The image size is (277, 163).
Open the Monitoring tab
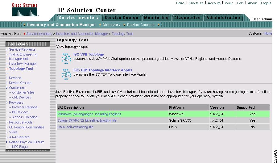tap(156, 18)
